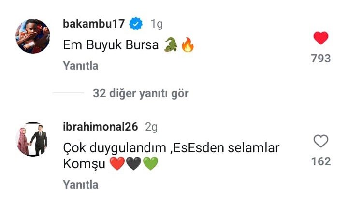
Task: Open the bakambu17 username link
Action: coord(94,24)
